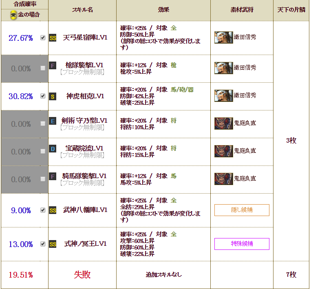
Task: Select skill name 剣術 守乃型LV1
Action: pos(84,120)
